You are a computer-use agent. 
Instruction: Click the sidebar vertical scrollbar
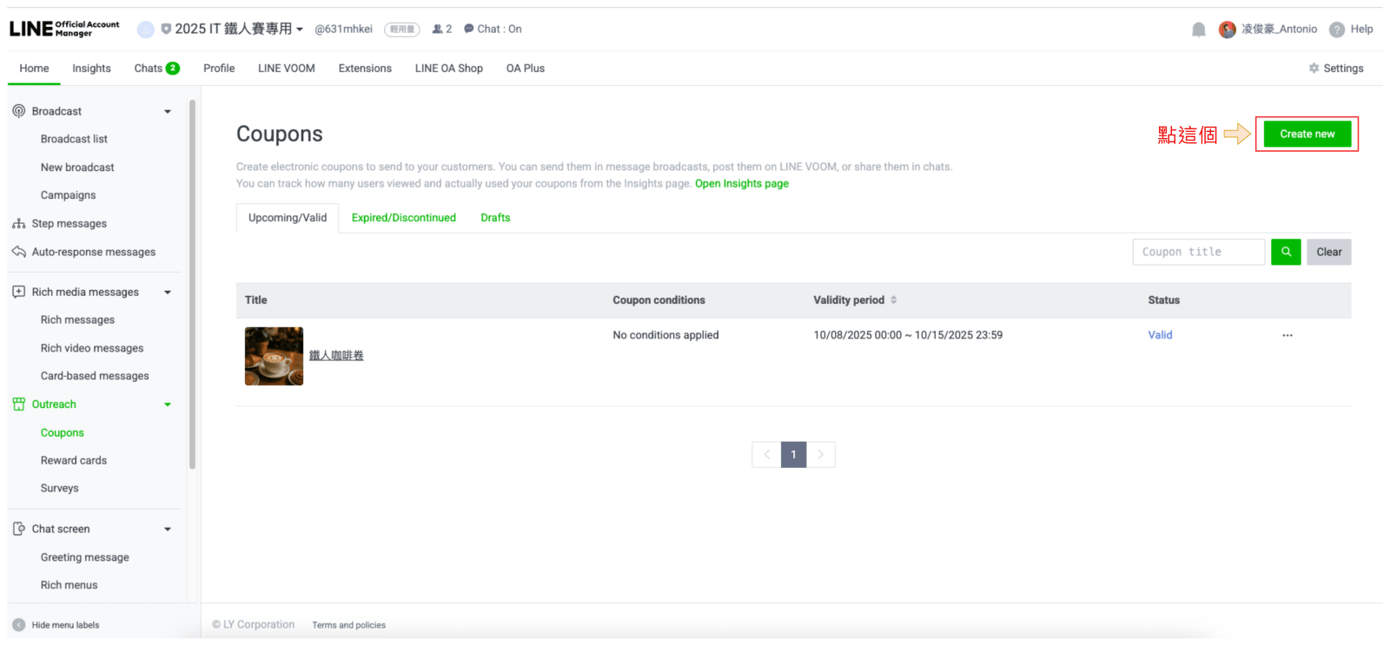click(192, 285)
